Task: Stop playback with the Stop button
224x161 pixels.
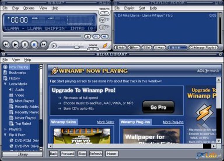Action: pos(34,45)
